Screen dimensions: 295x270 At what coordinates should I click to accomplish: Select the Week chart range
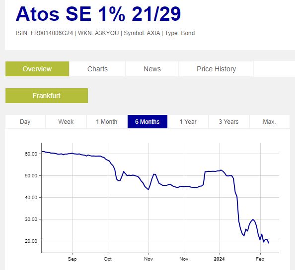[x=66, y=121]
